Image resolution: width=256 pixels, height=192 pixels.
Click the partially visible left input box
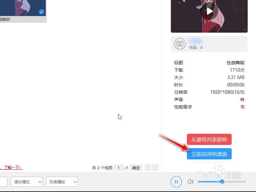pyautogui.click(x=4, y=182)
